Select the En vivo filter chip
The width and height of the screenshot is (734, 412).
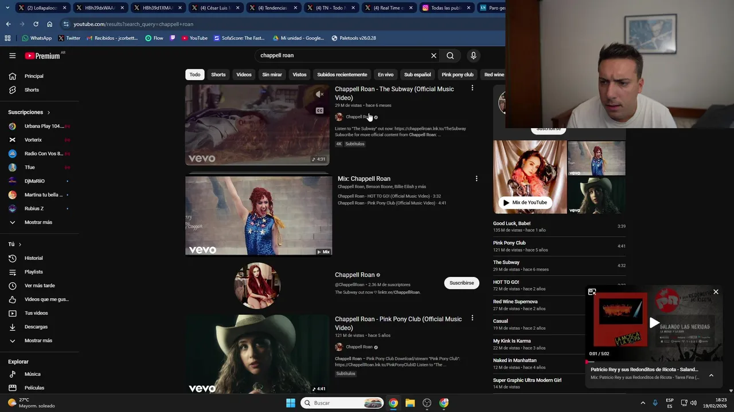(x=385, y=74)
